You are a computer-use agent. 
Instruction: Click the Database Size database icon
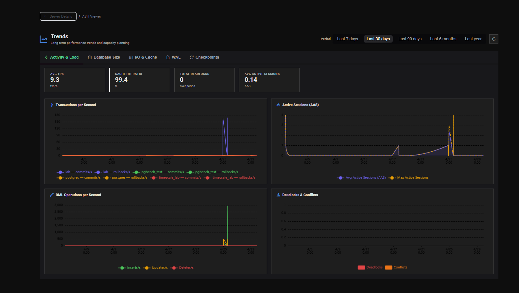point(90,57)
